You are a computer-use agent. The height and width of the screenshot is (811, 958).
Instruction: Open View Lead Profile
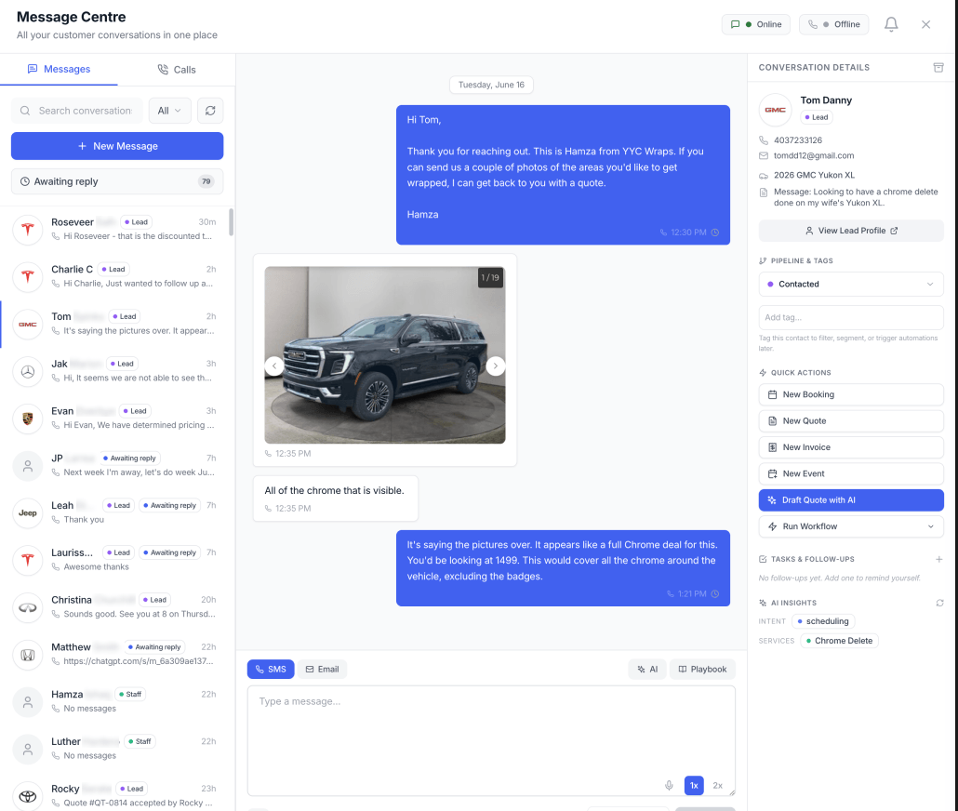tap(851, 231)
